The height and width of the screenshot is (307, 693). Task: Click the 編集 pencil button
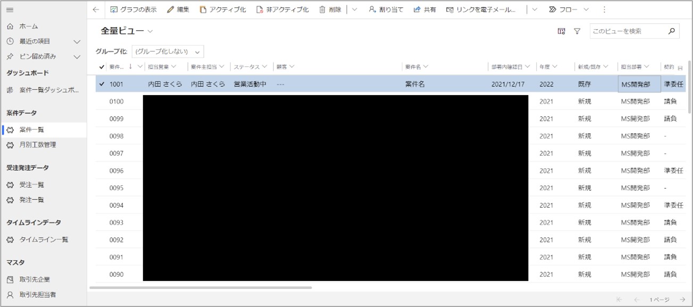coord(178,10)
